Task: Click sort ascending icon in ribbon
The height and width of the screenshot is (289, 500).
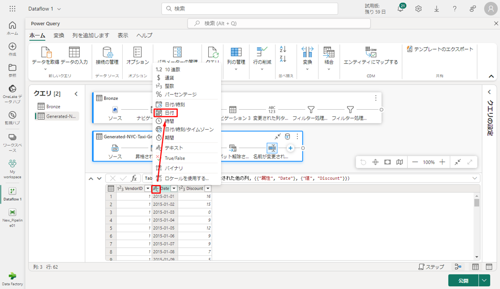Action: pyautogui.click(x=283, y=49)
